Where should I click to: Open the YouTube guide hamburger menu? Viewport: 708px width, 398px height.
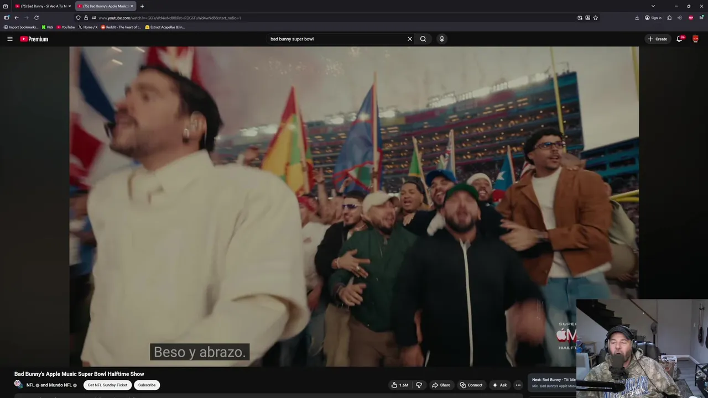pos(9,39)
